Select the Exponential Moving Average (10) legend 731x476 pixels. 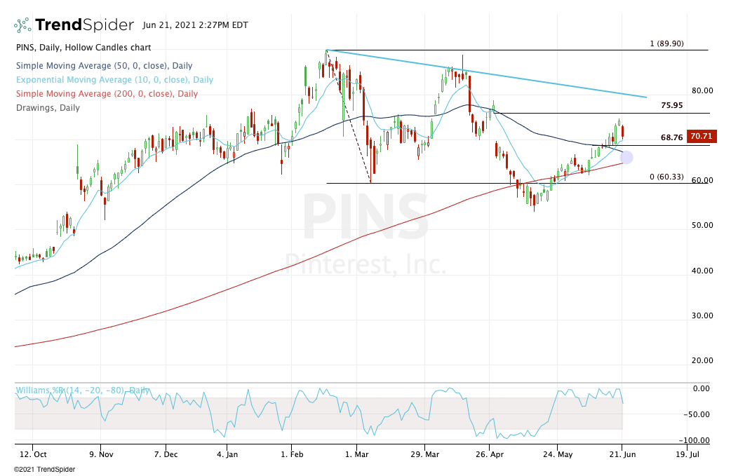coord(114,80)
